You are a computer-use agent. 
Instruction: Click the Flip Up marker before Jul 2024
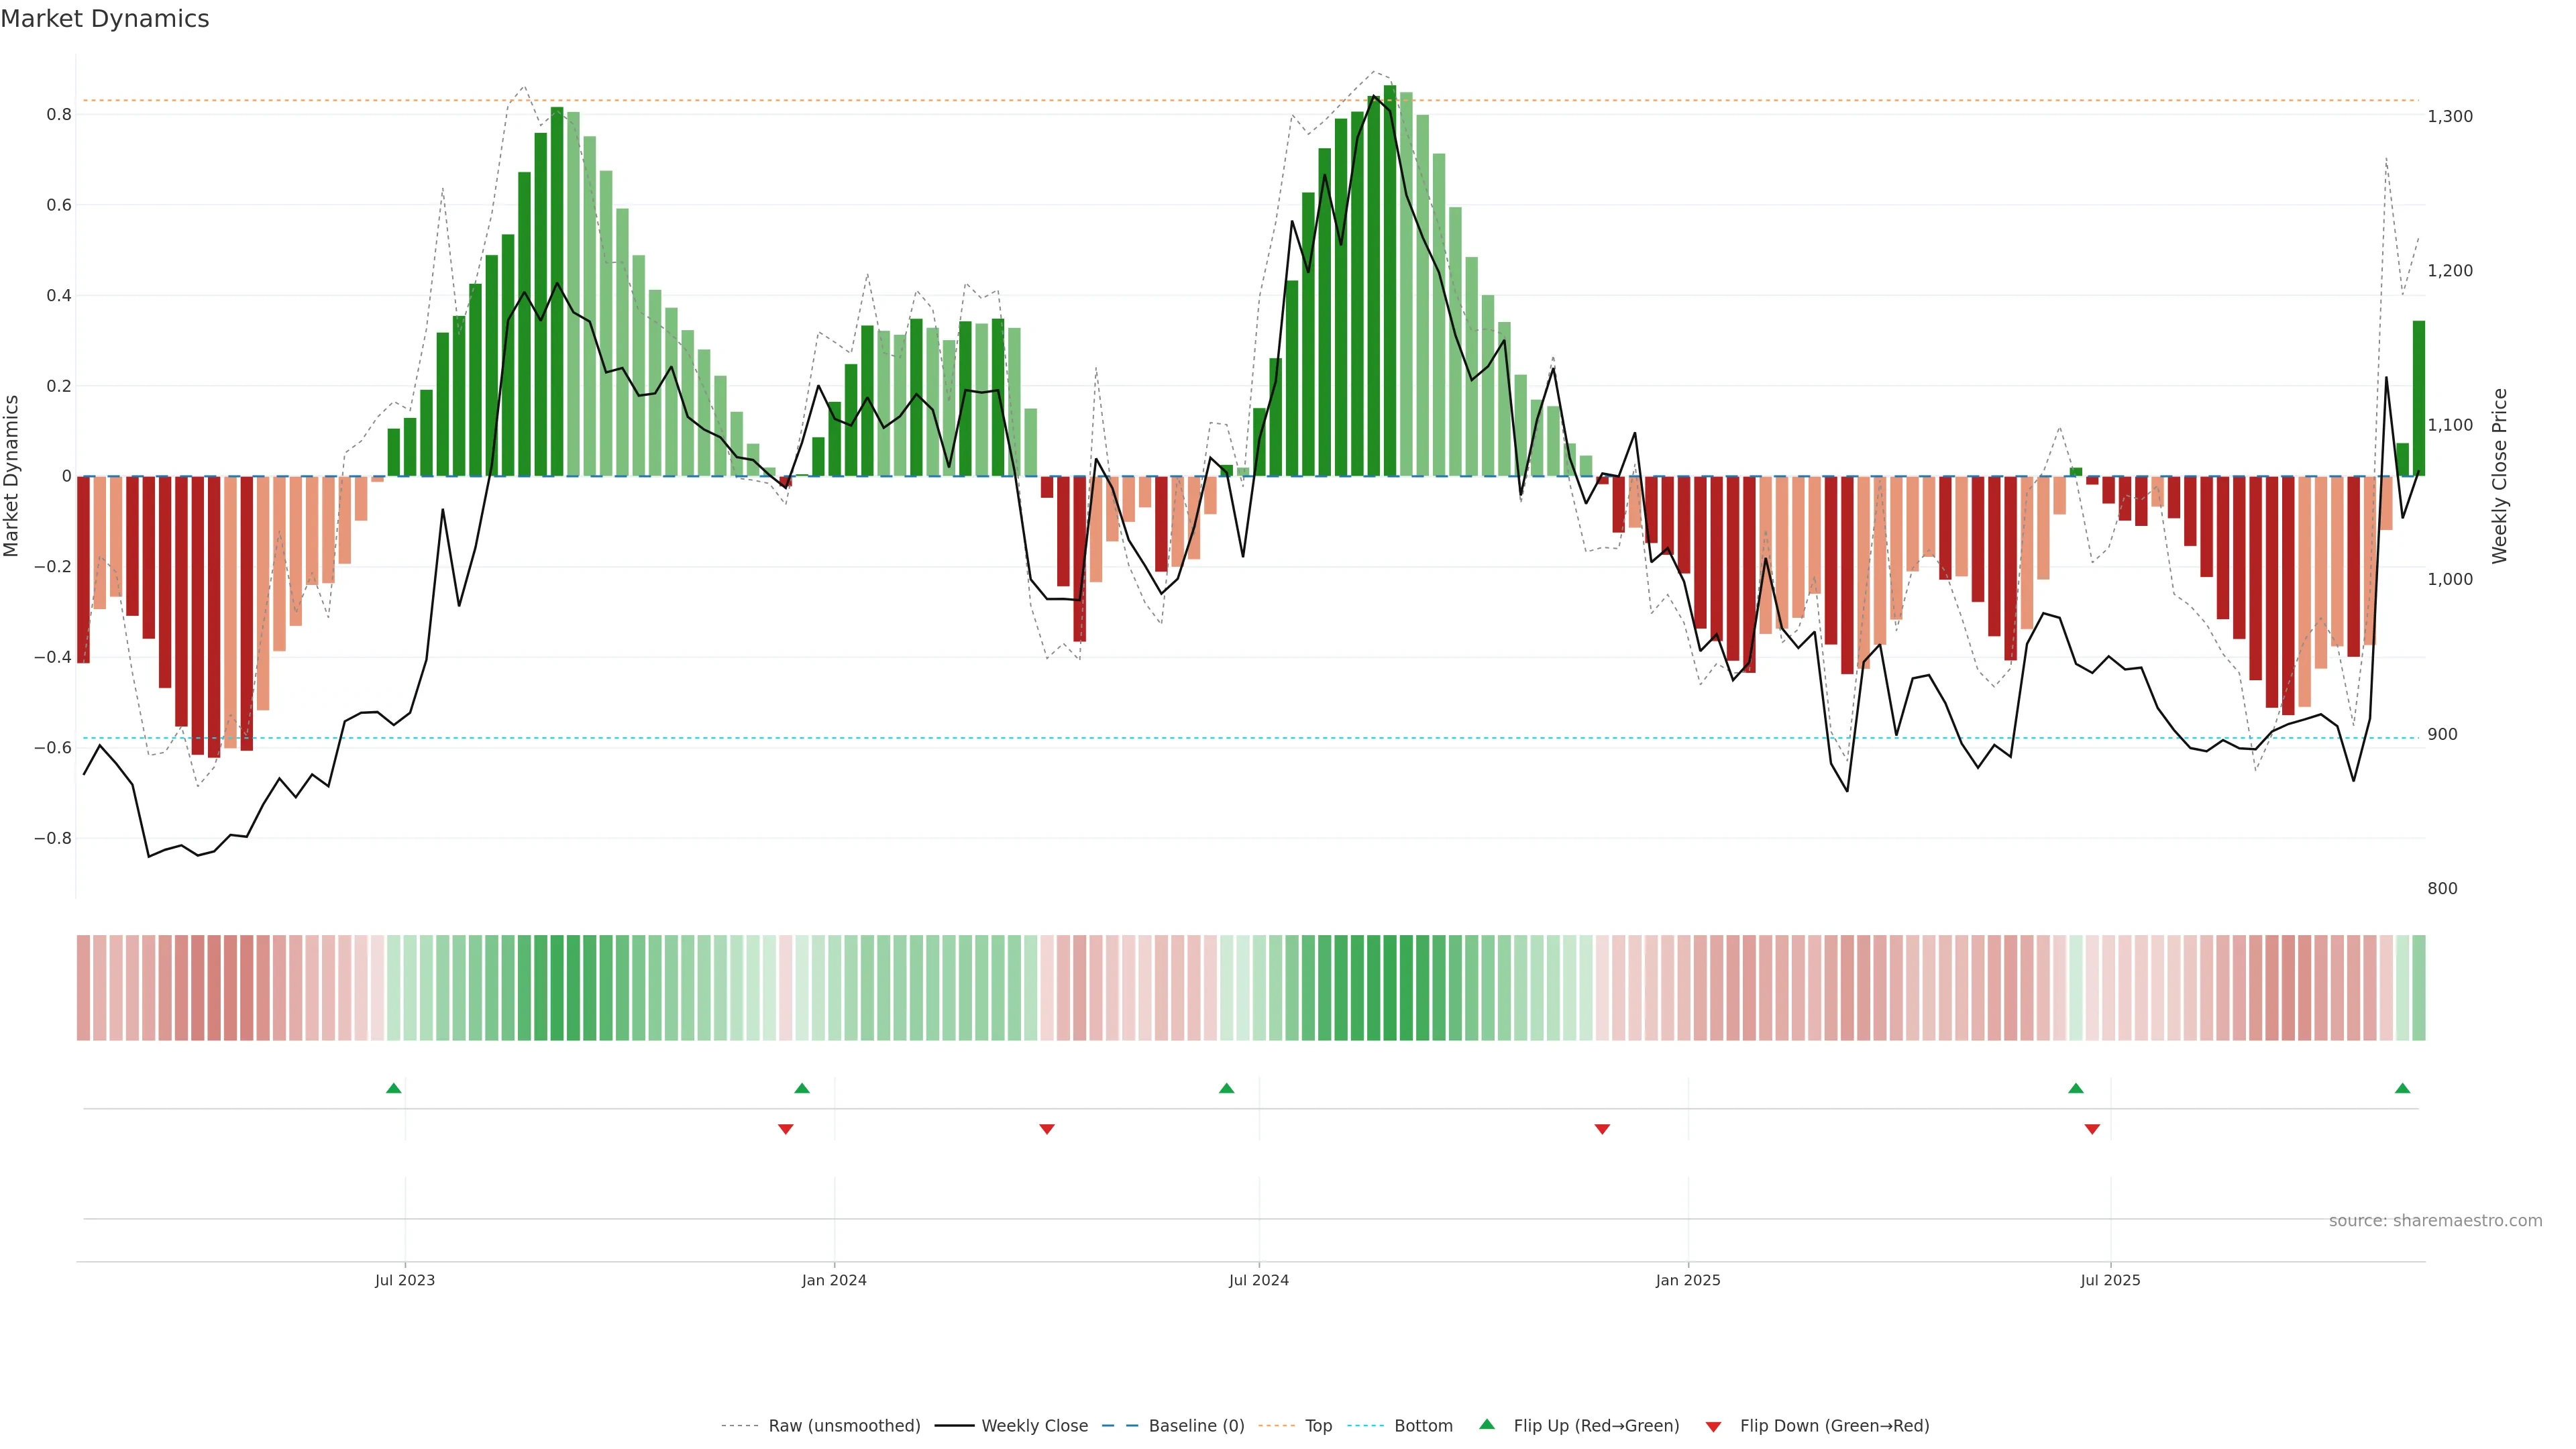[x=1227, y=1088]
